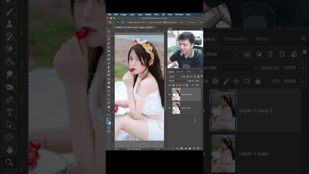
Task: Select the Eyedropper tool
Action: (x=109, y=55)
